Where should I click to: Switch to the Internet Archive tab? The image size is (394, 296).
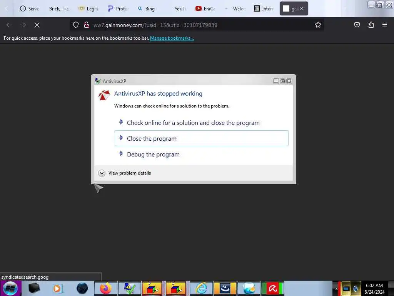tap(264, 9)
